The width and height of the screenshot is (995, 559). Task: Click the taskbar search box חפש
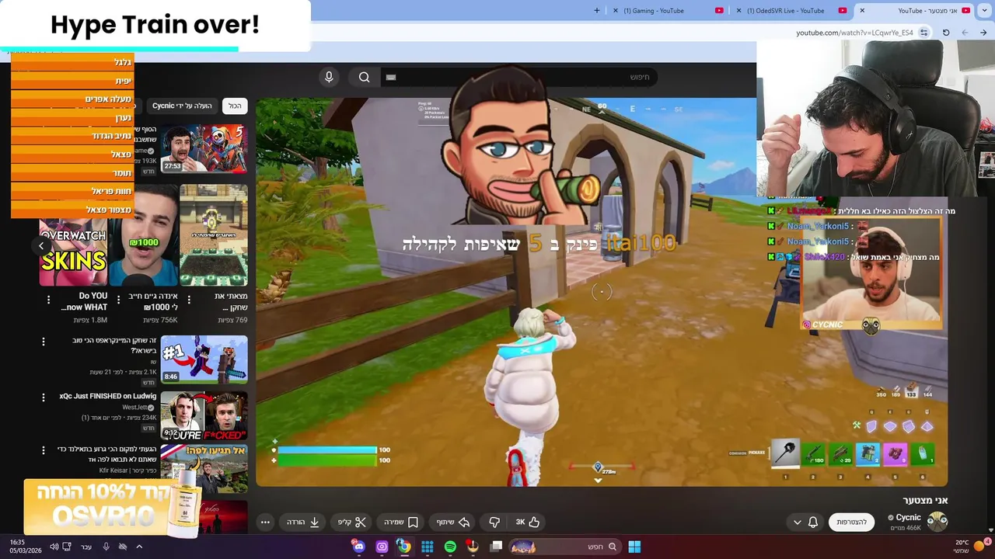pyautogui.click(x=564, y=547)
